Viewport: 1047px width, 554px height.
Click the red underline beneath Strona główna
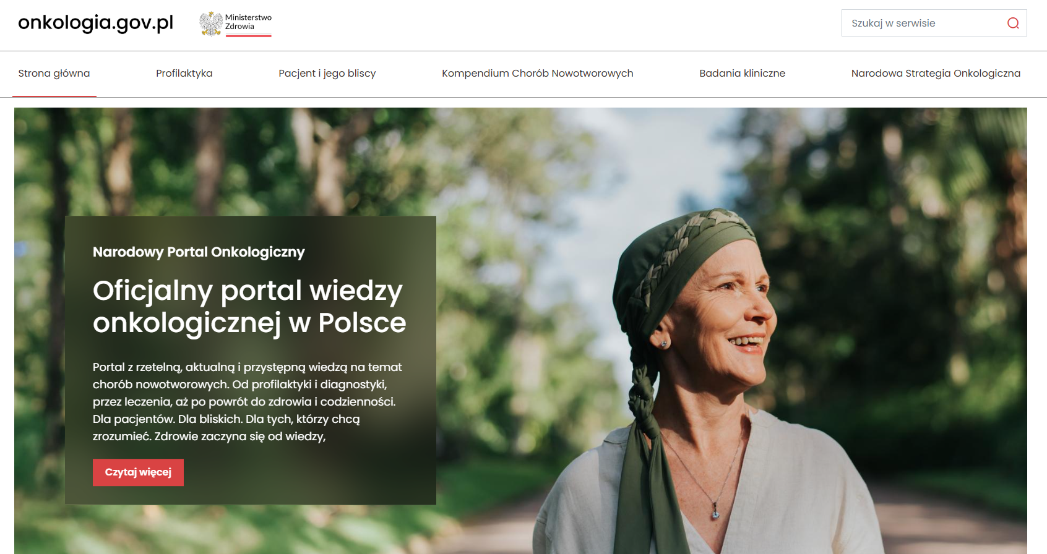pyautogui.click(x=54, y=96)
